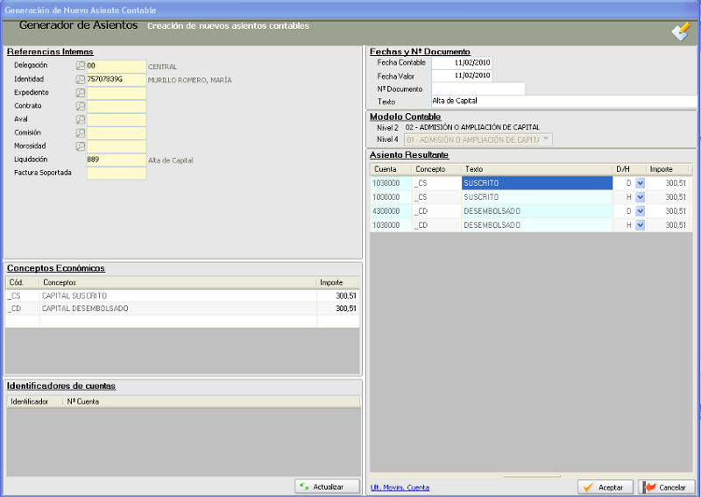Focus the Expediente input field
Viewport: 701px width, 497px height.
117,93
